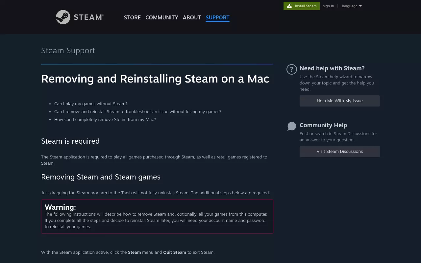Click the question mark help icon
Viewport: 421px width, 263px height.
292,69
